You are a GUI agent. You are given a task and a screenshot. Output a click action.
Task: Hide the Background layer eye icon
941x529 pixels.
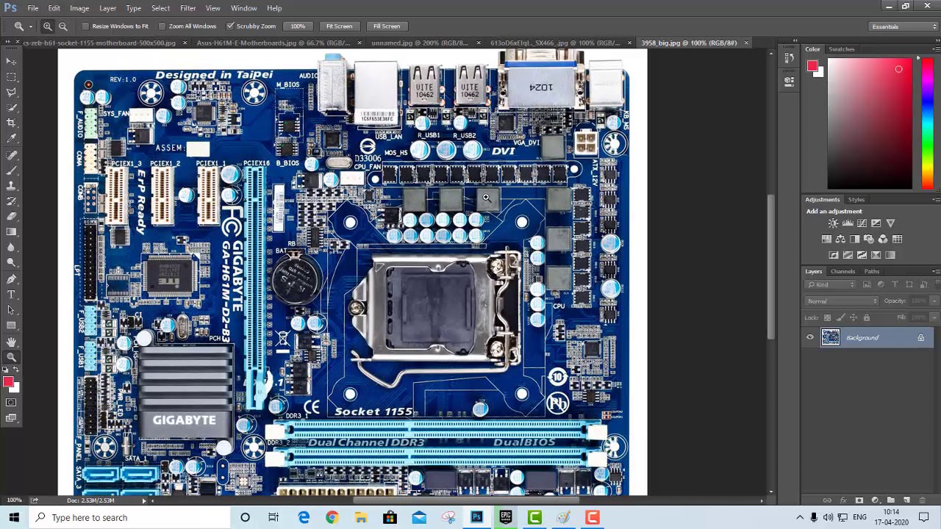[x=810, y=338]
